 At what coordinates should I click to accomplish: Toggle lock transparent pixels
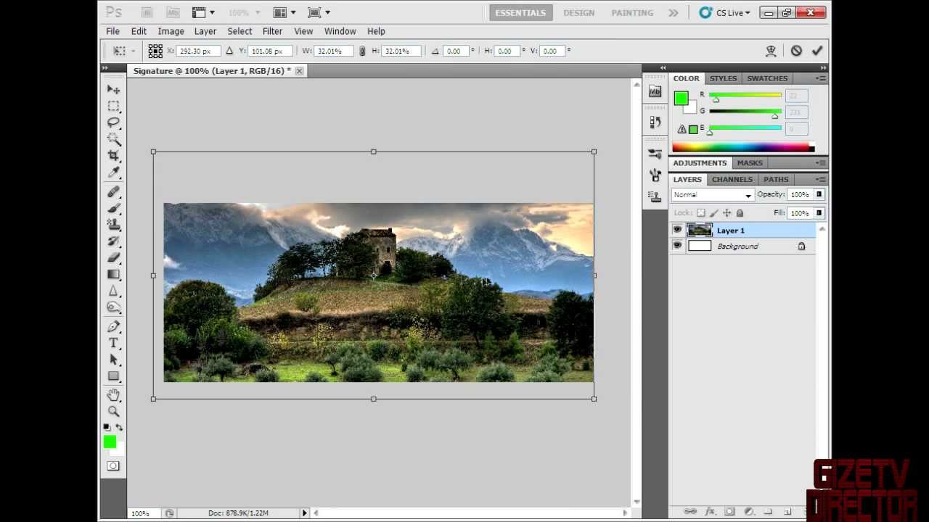(700, 213)
